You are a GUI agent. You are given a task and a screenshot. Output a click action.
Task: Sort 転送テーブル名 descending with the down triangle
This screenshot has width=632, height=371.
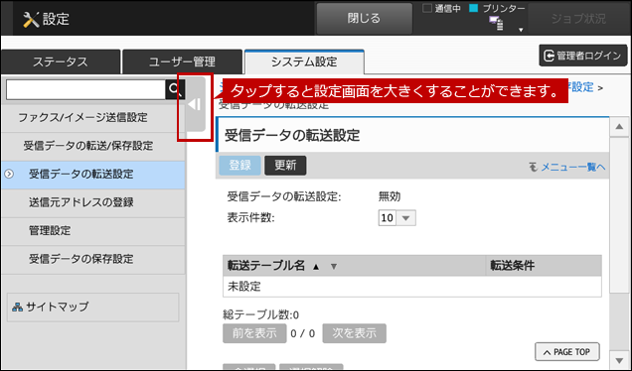(x=334, y=267)
